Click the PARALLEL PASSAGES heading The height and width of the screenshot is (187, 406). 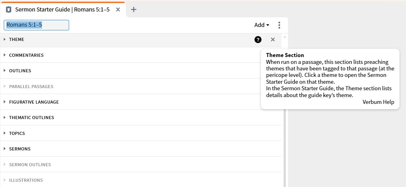tap(31, 87)
